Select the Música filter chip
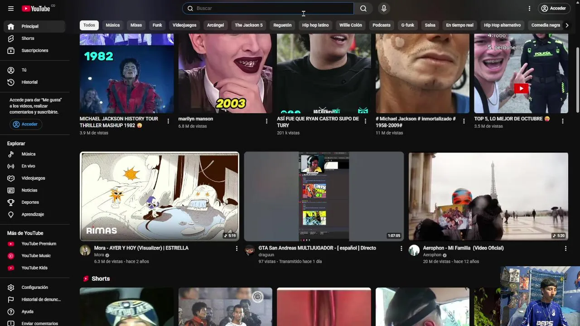The width and height of the screenshot is (580, 326). point(113,25)
